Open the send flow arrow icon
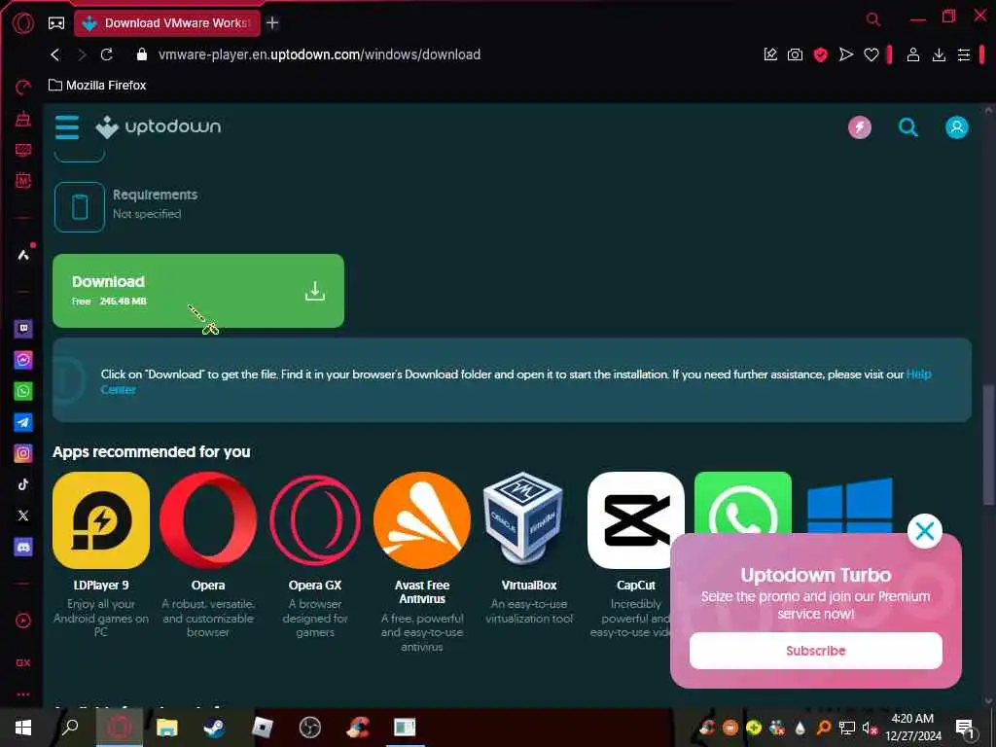Screen dimensions: 996x747 pos(846,54)
